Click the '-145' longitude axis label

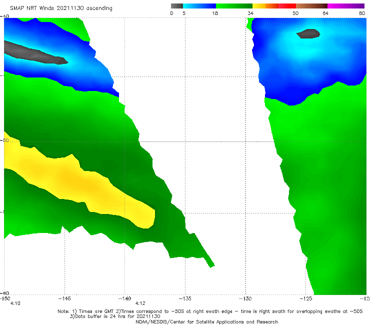[x=64, y=298]
